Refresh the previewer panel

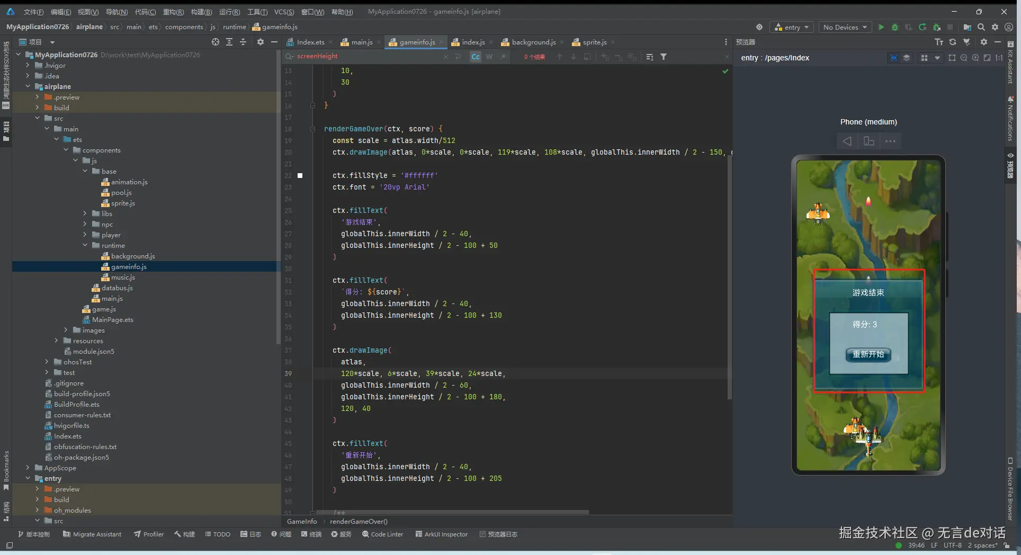(953, 42)
